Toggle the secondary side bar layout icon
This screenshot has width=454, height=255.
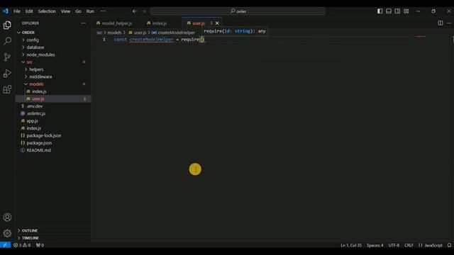397,11
